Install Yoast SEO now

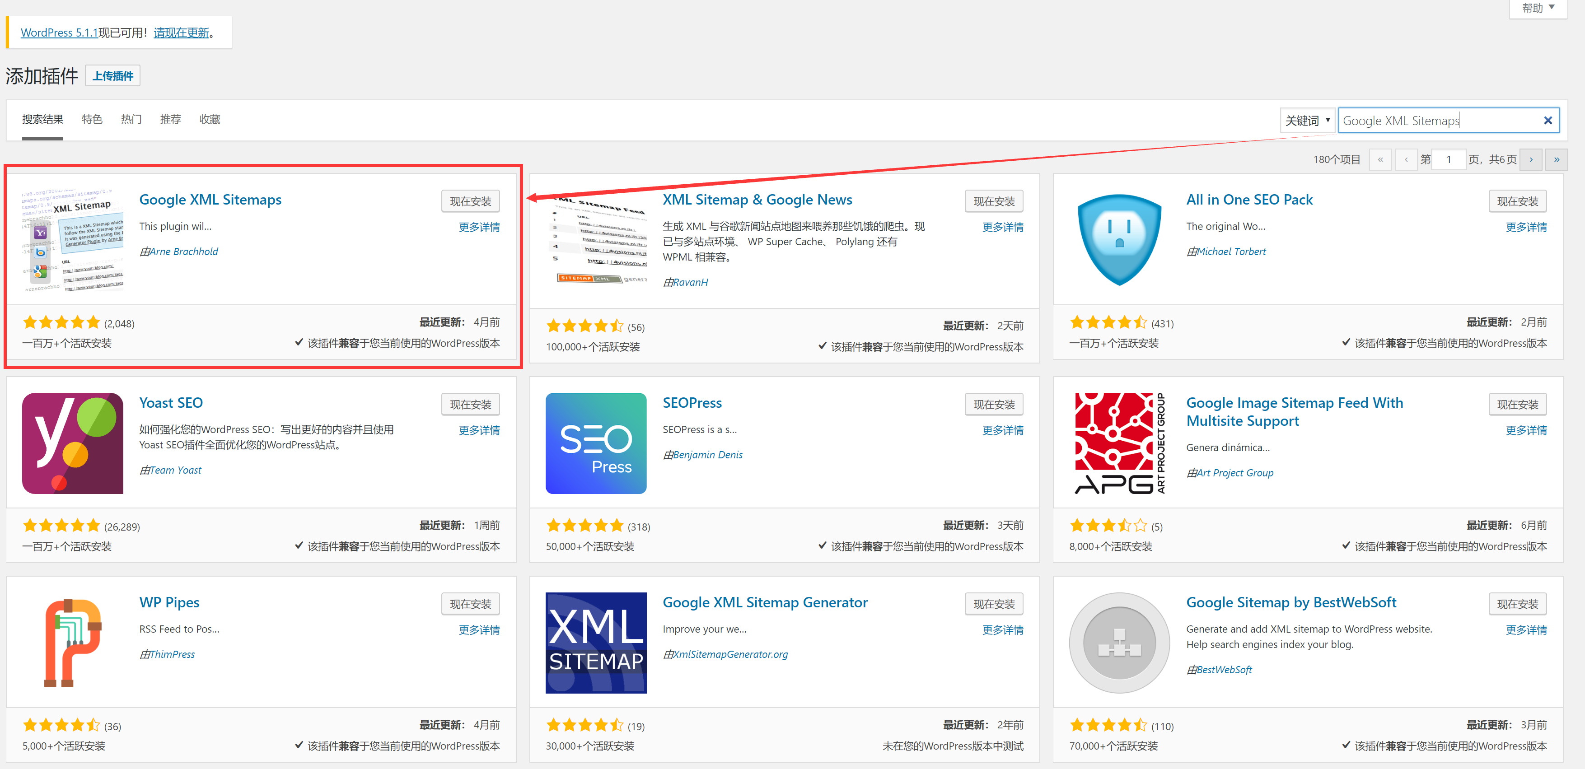click(x=471, y=404)
